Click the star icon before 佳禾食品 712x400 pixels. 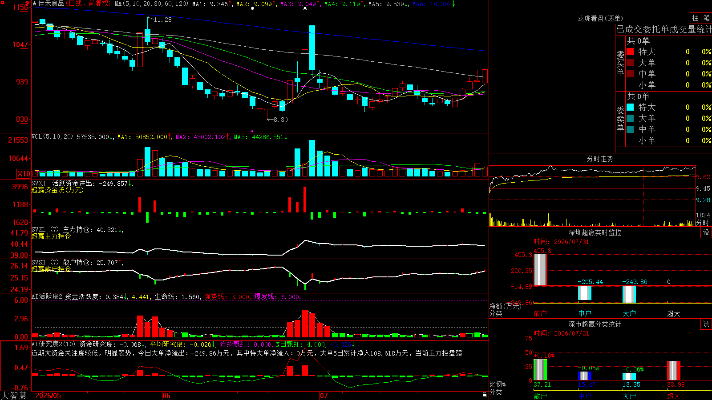(35, 4)
